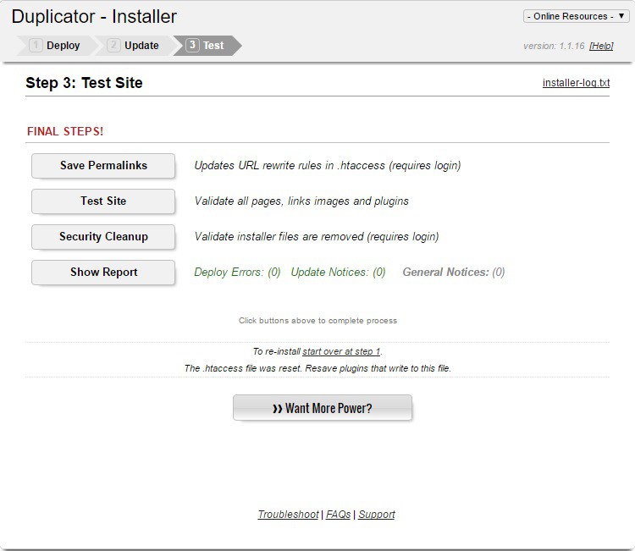This screenshot has width=635, height=551.
Task: Open the Support link
Action: point(377,514)
